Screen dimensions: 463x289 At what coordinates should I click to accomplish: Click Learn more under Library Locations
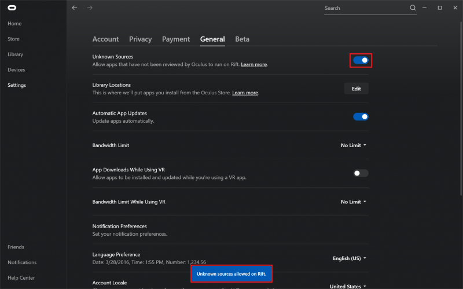[x=245, y=93]
